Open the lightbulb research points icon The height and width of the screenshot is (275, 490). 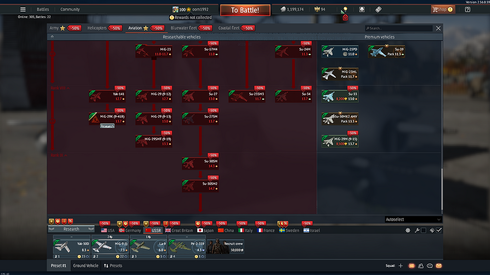[x=345, y=9]
